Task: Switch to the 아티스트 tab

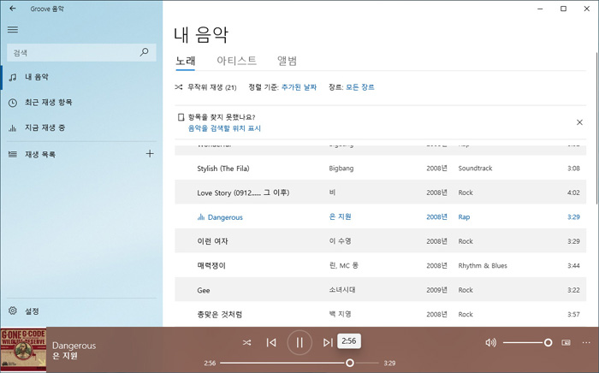Action: (x=236, y=61)
